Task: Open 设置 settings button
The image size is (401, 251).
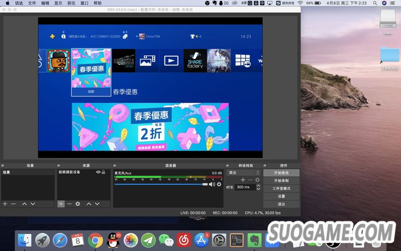Action: (x=281, y=196)
